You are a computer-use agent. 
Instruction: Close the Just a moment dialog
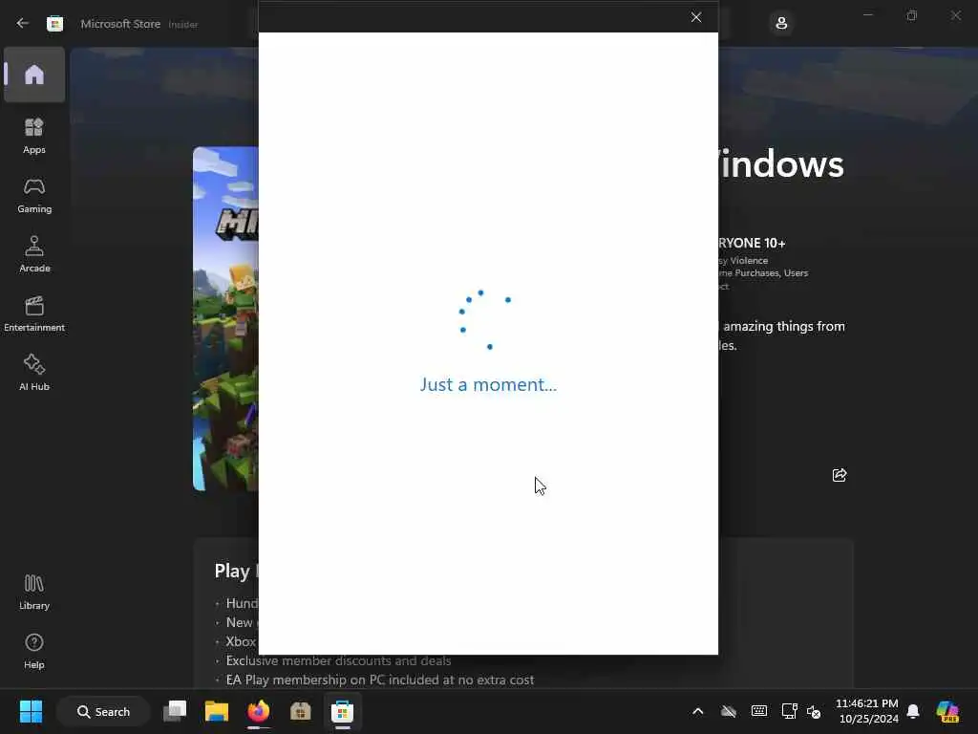point(696,17)
